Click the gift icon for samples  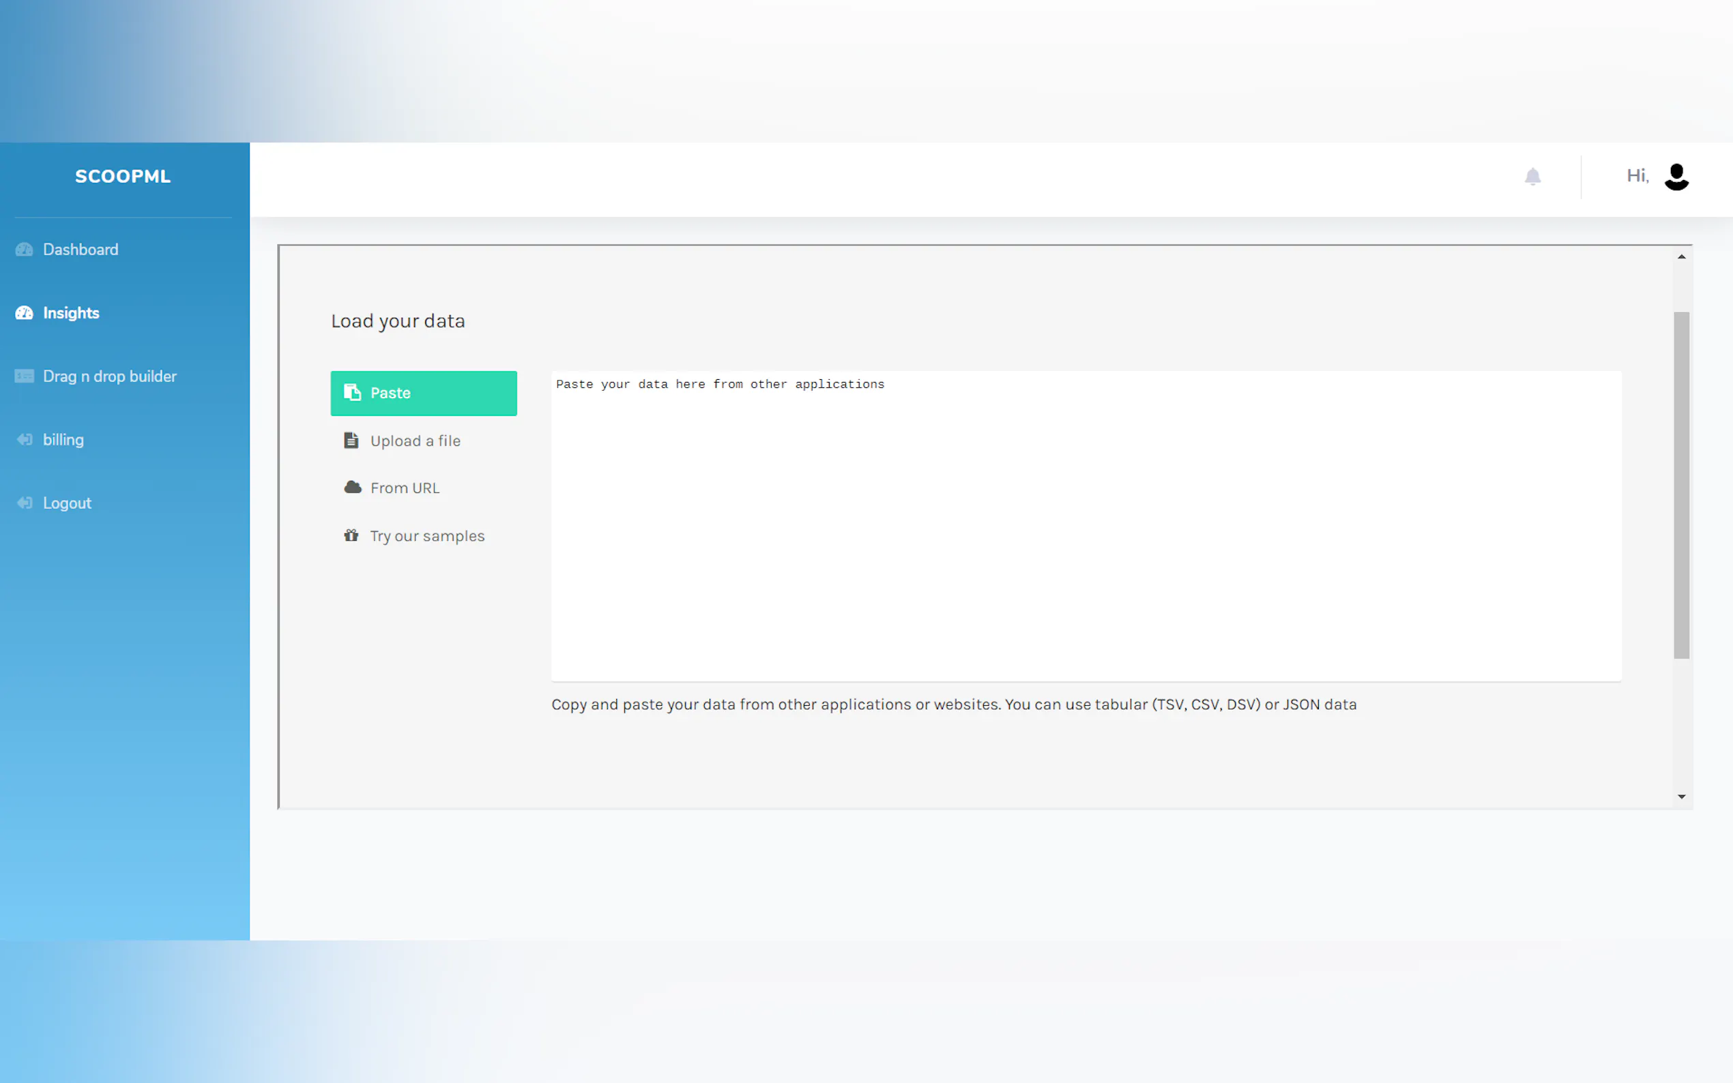tap(351, 536)
